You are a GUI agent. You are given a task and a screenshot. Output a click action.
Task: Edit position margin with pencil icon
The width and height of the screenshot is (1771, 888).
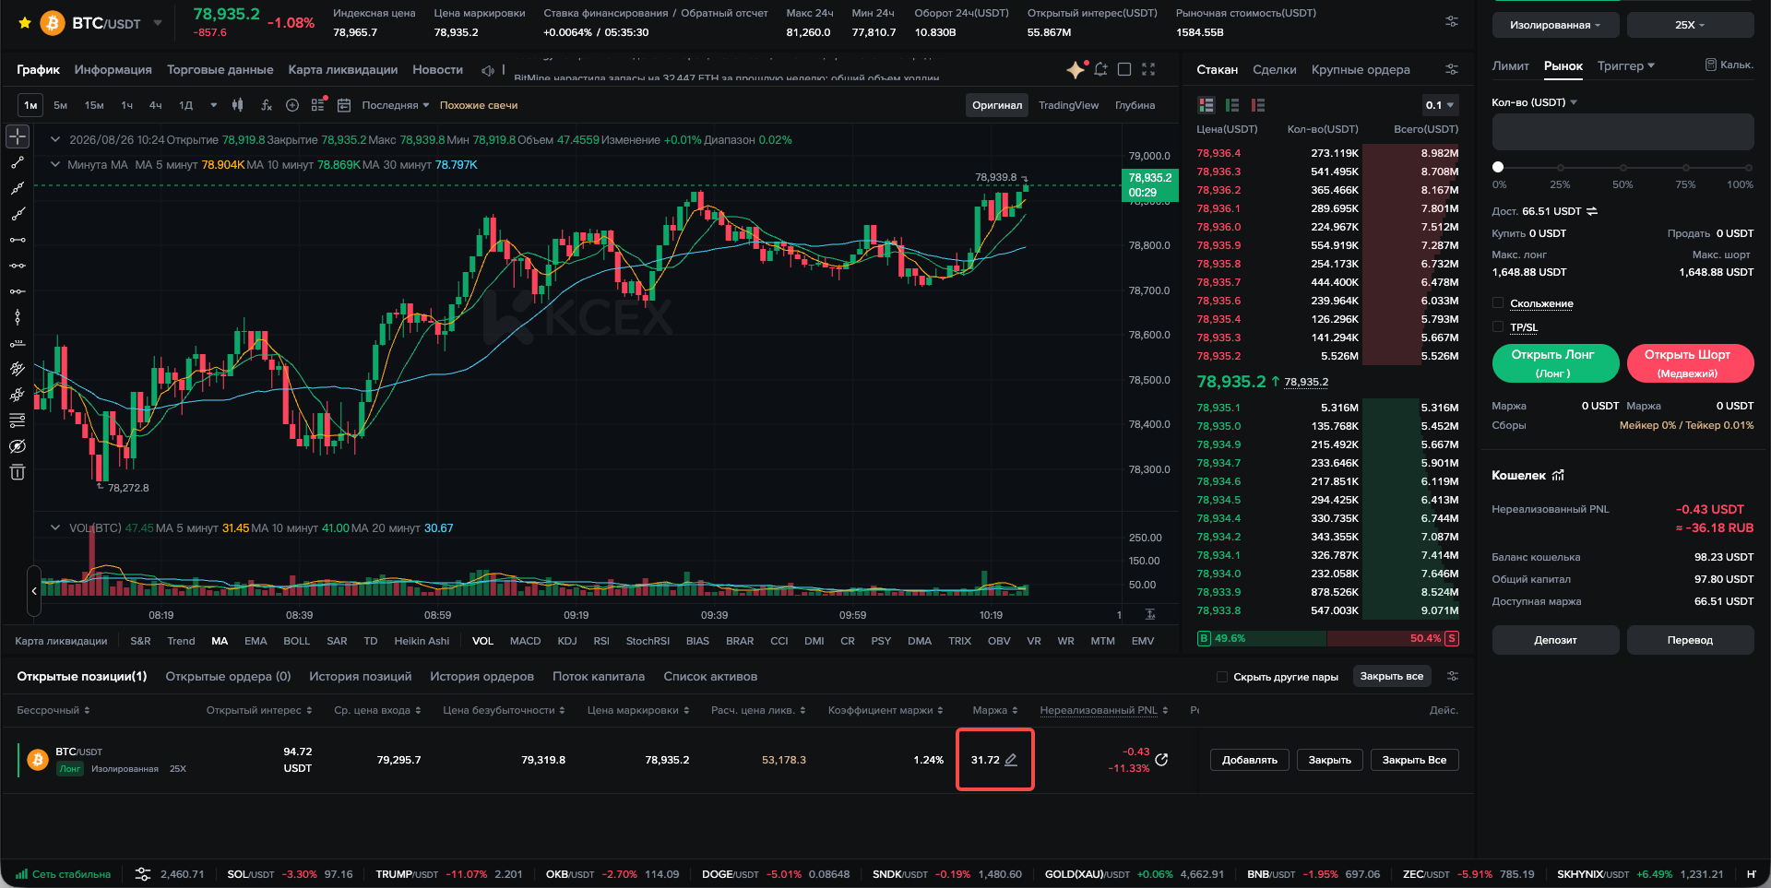click(x=1011, y=760)
